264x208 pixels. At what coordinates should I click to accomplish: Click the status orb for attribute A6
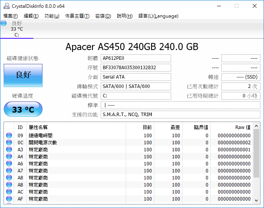[9, 164]
